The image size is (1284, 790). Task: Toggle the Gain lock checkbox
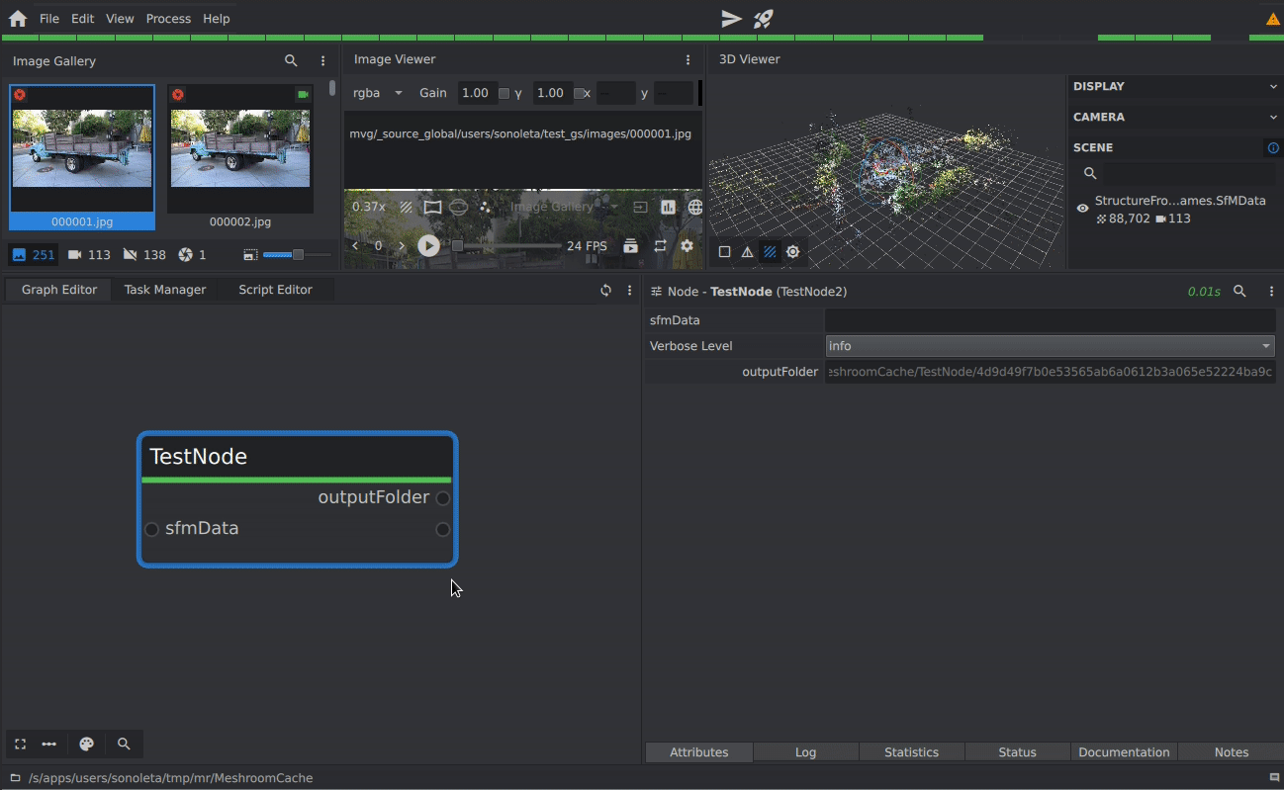(x=504, y=94)
